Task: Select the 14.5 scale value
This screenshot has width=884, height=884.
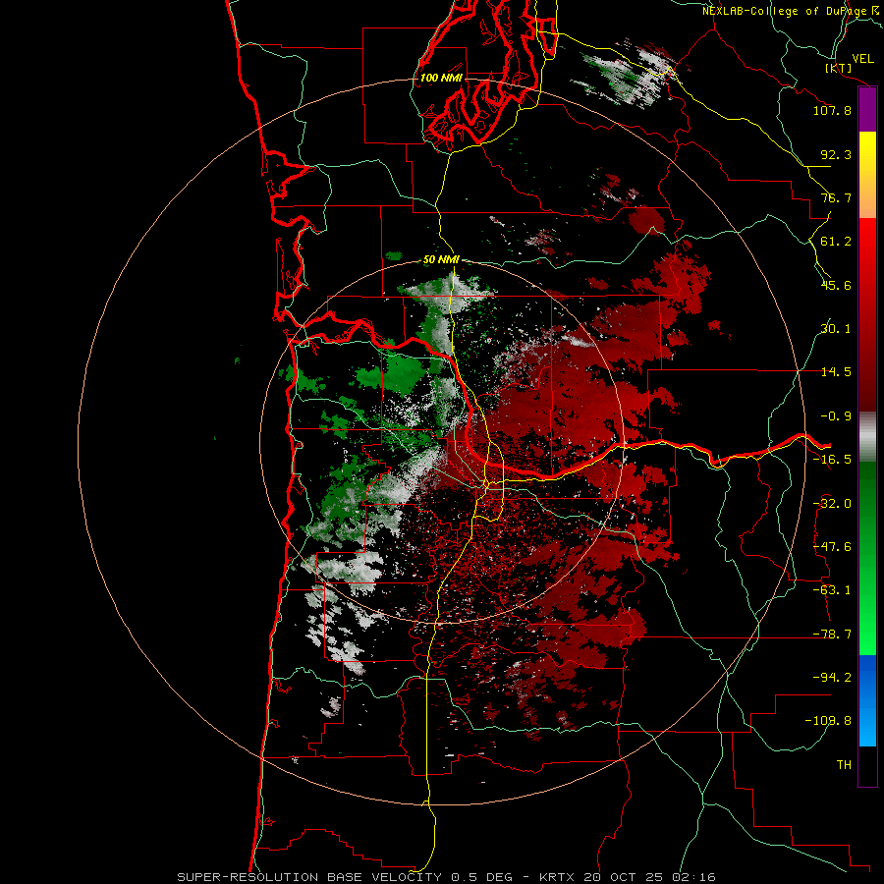Action: [x=836, y=372]
